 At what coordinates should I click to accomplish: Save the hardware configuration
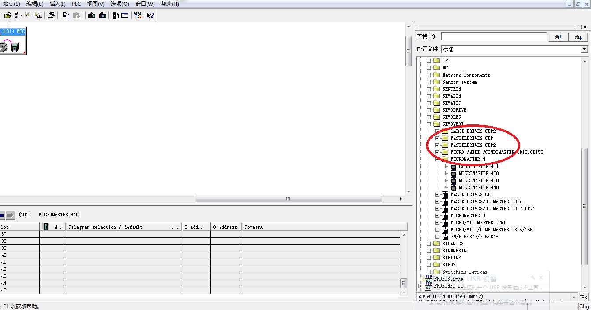point(27,15)
